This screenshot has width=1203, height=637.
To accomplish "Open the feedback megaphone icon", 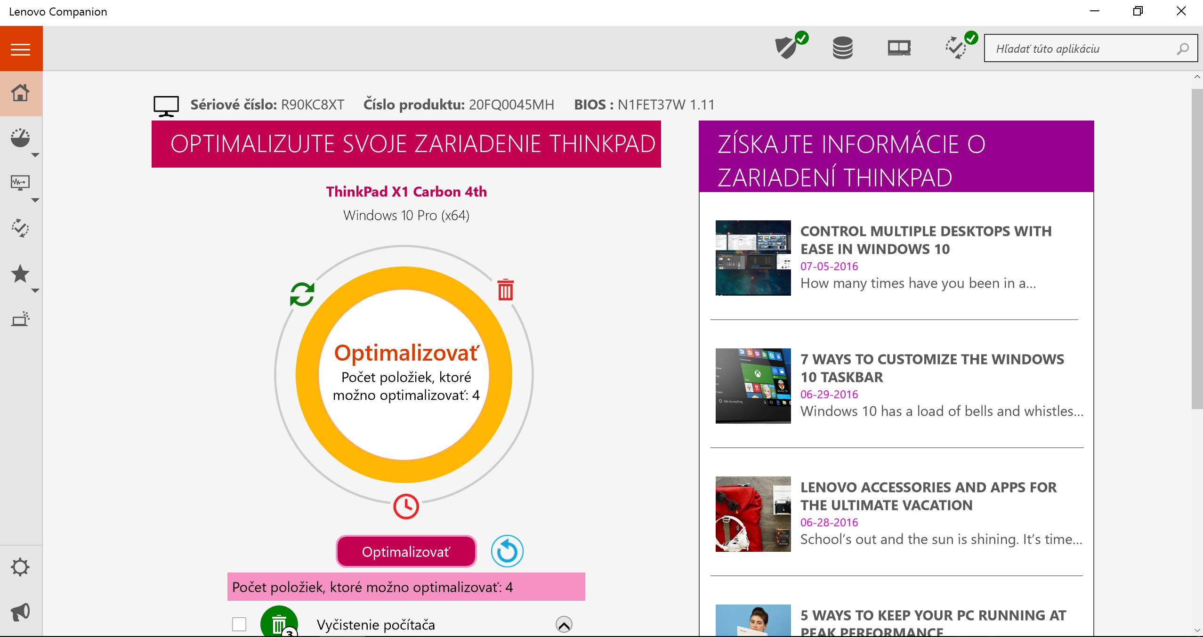I will [x=20, y=612].
